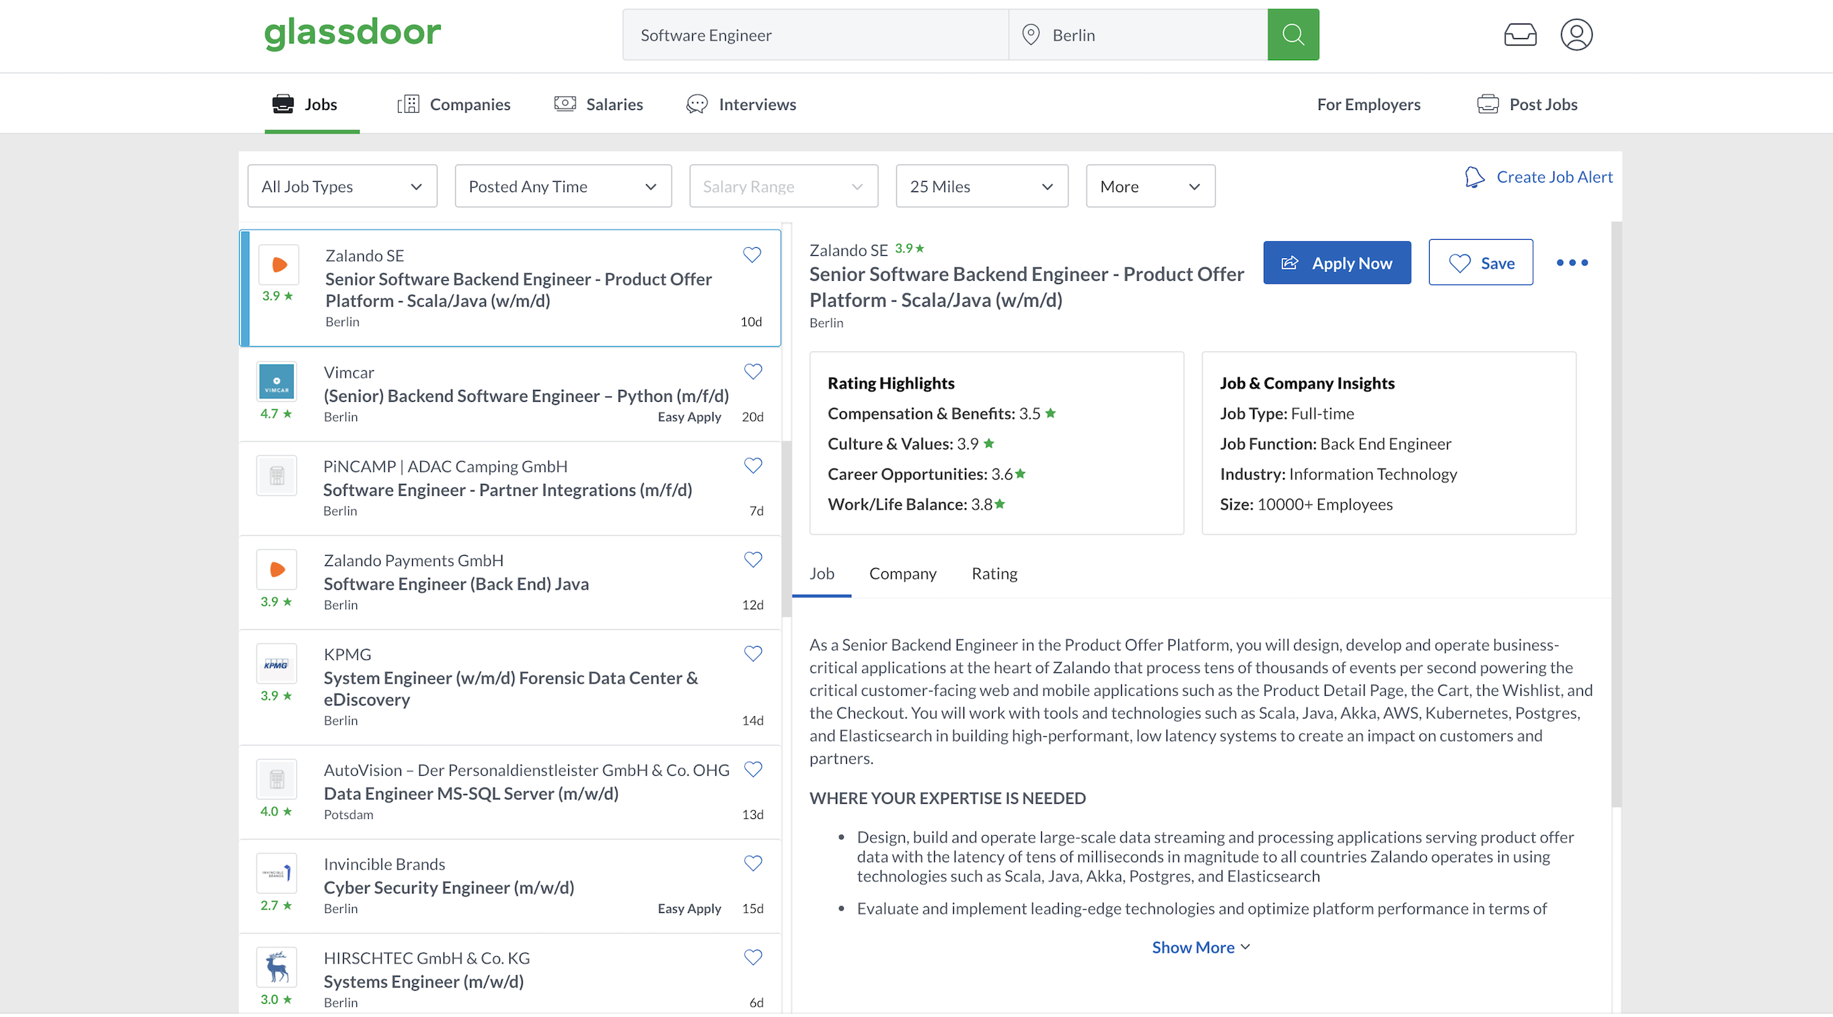Image resolution: width=1833 pixels, height=1017 pixels.
Task: Open the All Job Types dropdown
Action: [342, 186]
